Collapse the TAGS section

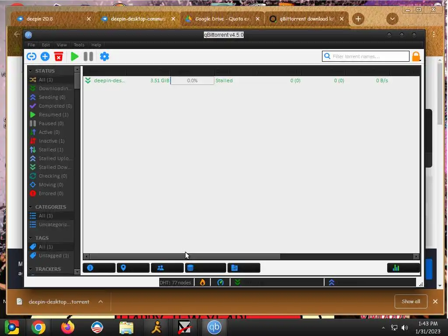click(x=31, y=238)
